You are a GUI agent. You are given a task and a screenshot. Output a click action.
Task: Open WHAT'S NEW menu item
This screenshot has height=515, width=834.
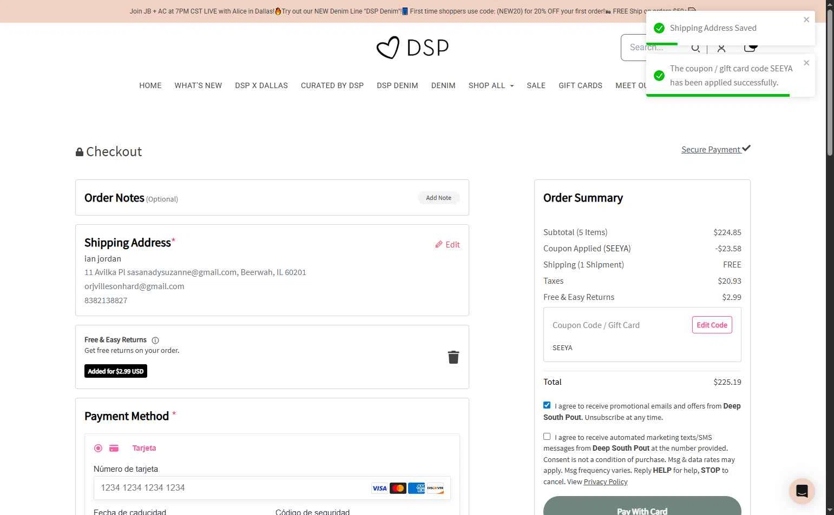(198, 85)
